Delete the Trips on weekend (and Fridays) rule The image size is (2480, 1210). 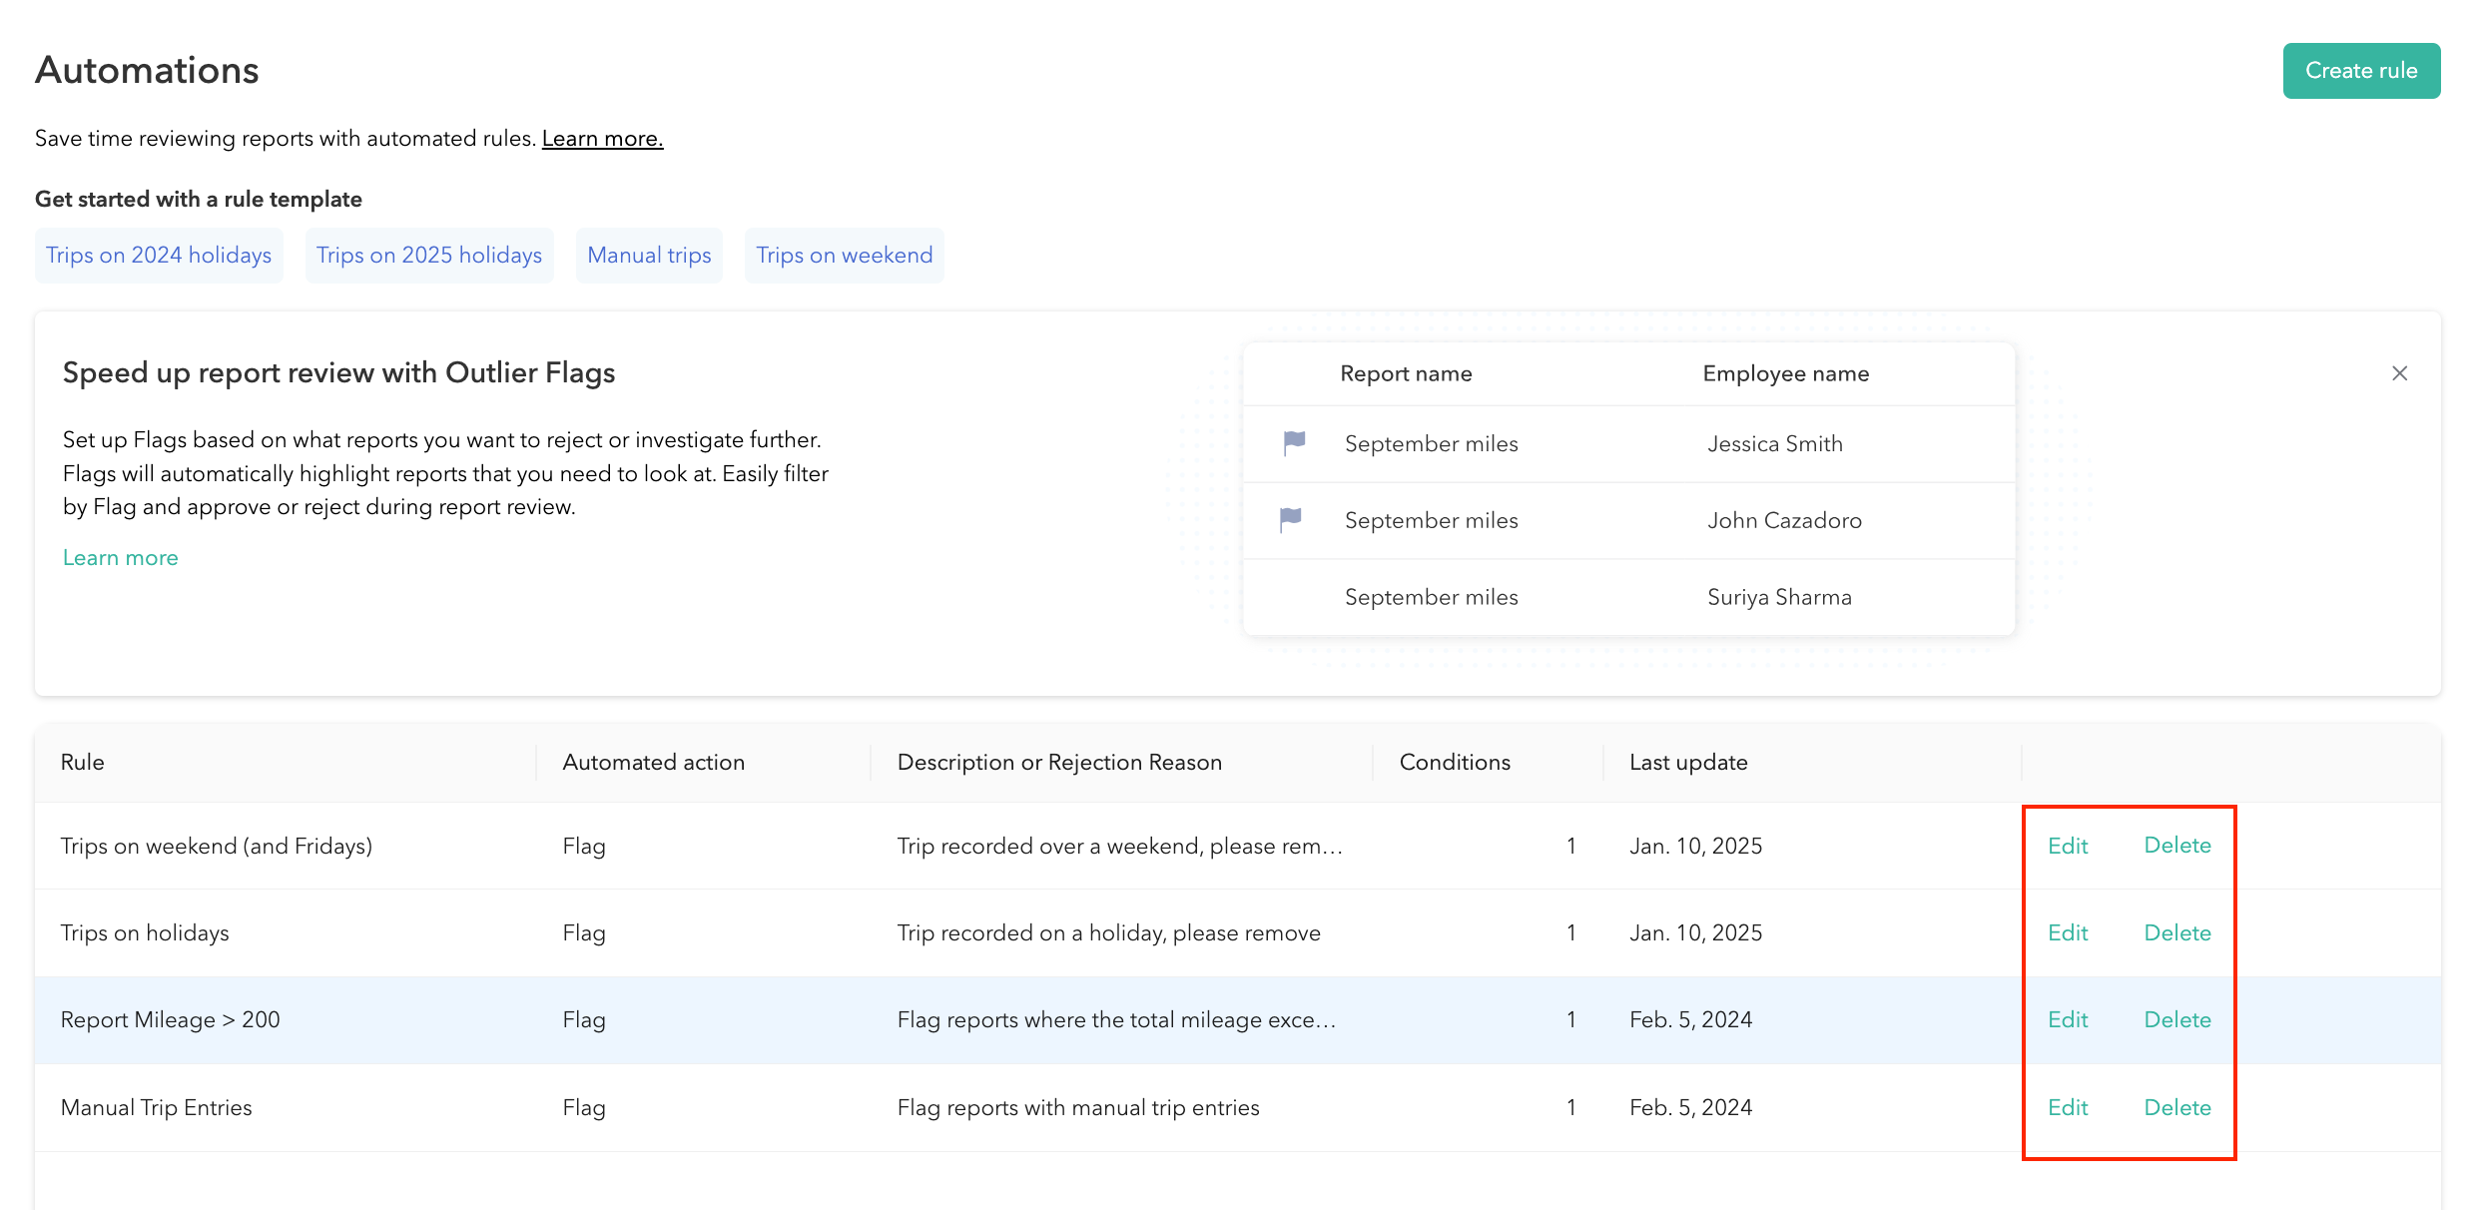point(2176,846)
